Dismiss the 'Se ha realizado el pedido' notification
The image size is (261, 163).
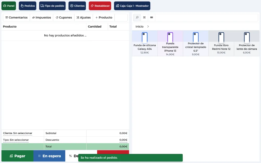[x=130, y=158]
